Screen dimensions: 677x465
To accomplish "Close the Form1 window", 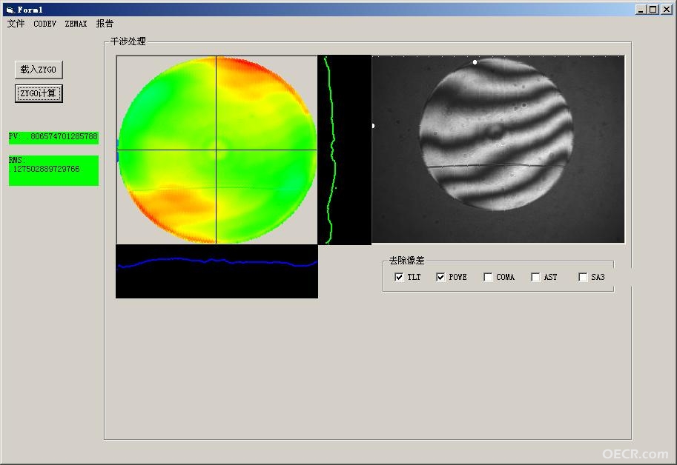I will click(667, 9).
